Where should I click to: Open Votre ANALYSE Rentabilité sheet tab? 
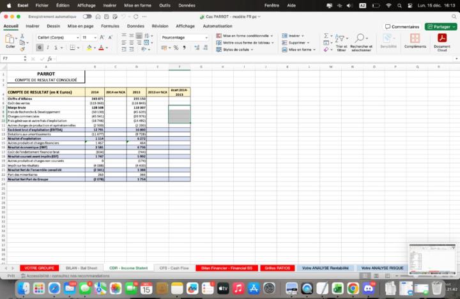pos(325,268)
